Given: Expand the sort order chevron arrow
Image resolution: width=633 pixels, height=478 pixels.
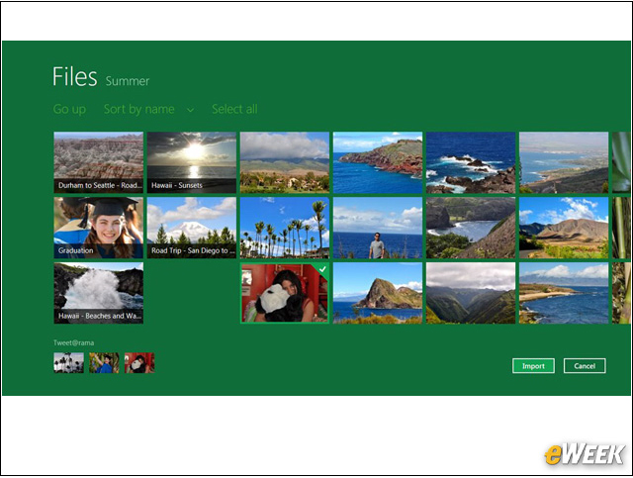Looking at the screenshot, I should pos(190,110).
